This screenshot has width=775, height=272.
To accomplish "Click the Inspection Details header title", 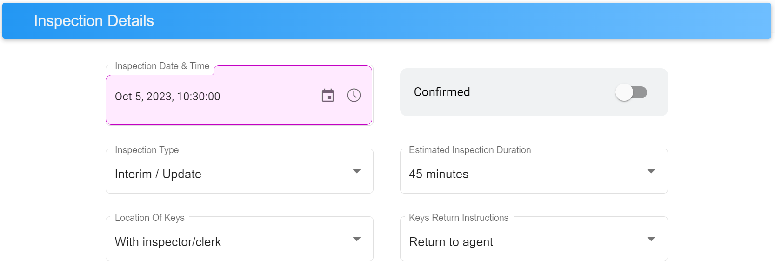I will [94, 21].
